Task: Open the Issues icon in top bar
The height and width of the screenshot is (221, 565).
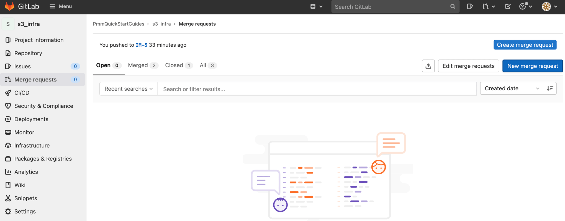Action: click(470, 6)
